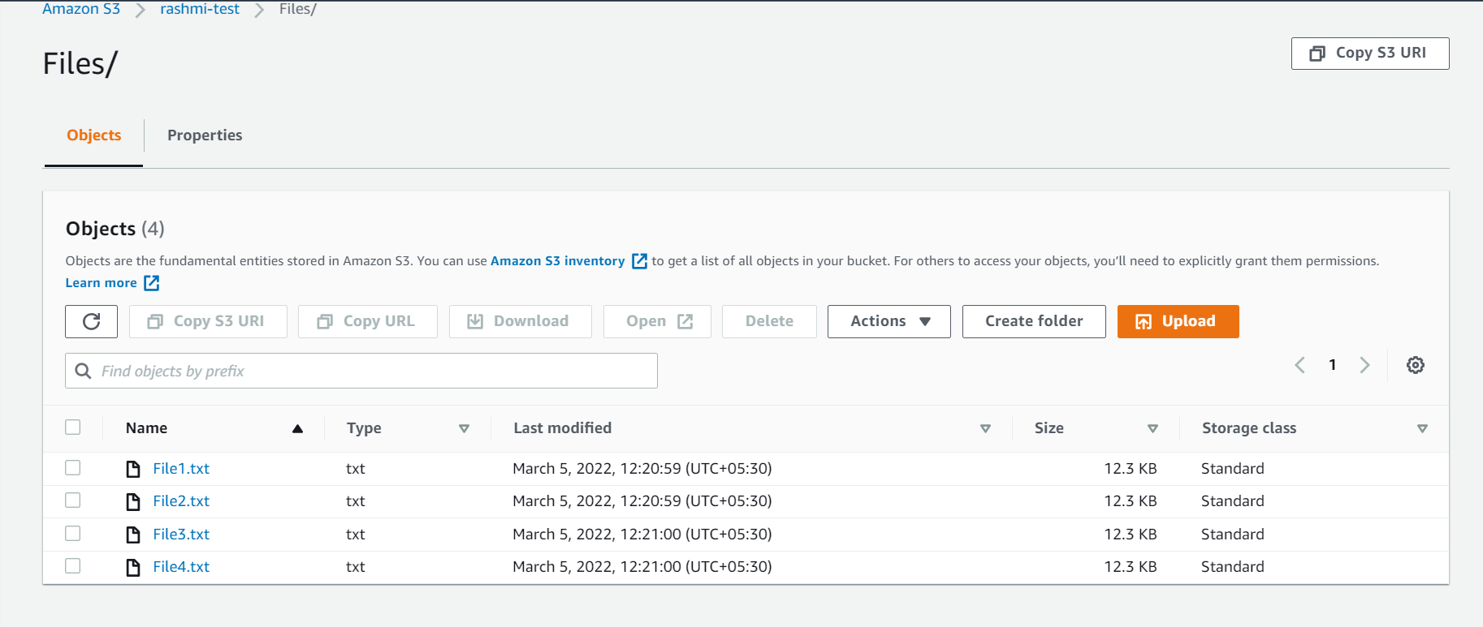Click external link icon after S3 inventory
The width and height of the screenshot is (1483, 627).
[x=639, y=261]
